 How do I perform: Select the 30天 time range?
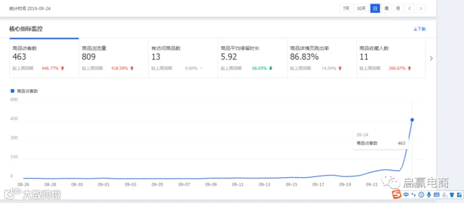[x=361, y=9]
